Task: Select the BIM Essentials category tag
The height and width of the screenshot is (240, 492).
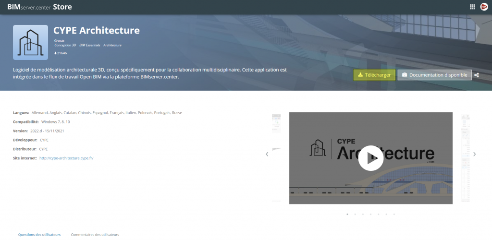Action: (89, 45)
